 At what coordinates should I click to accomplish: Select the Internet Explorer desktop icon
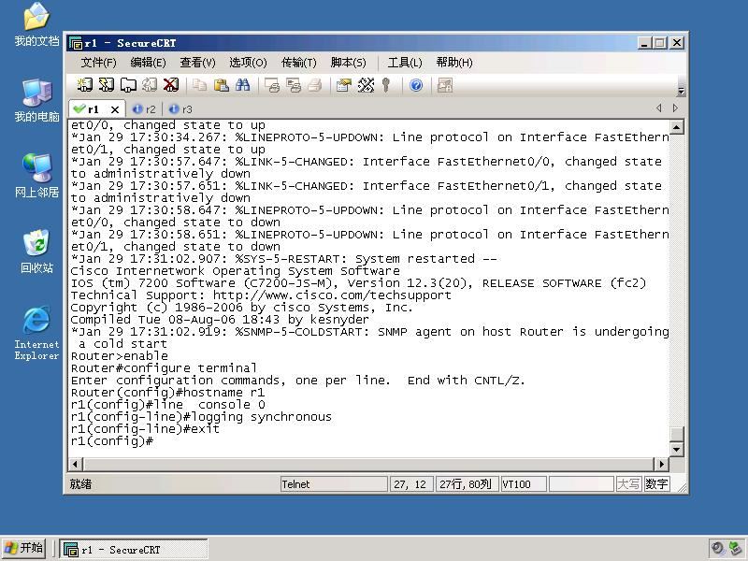[36, 333]
